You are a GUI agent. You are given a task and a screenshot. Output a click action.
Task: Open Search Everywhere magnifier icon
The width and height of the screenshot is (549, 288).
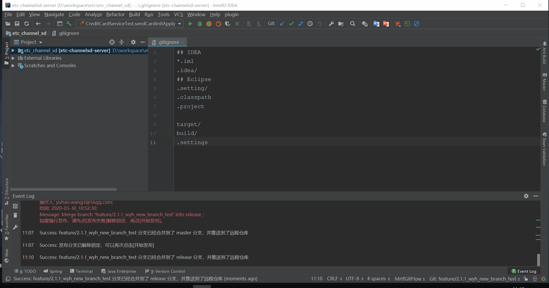tap(353, 24)
